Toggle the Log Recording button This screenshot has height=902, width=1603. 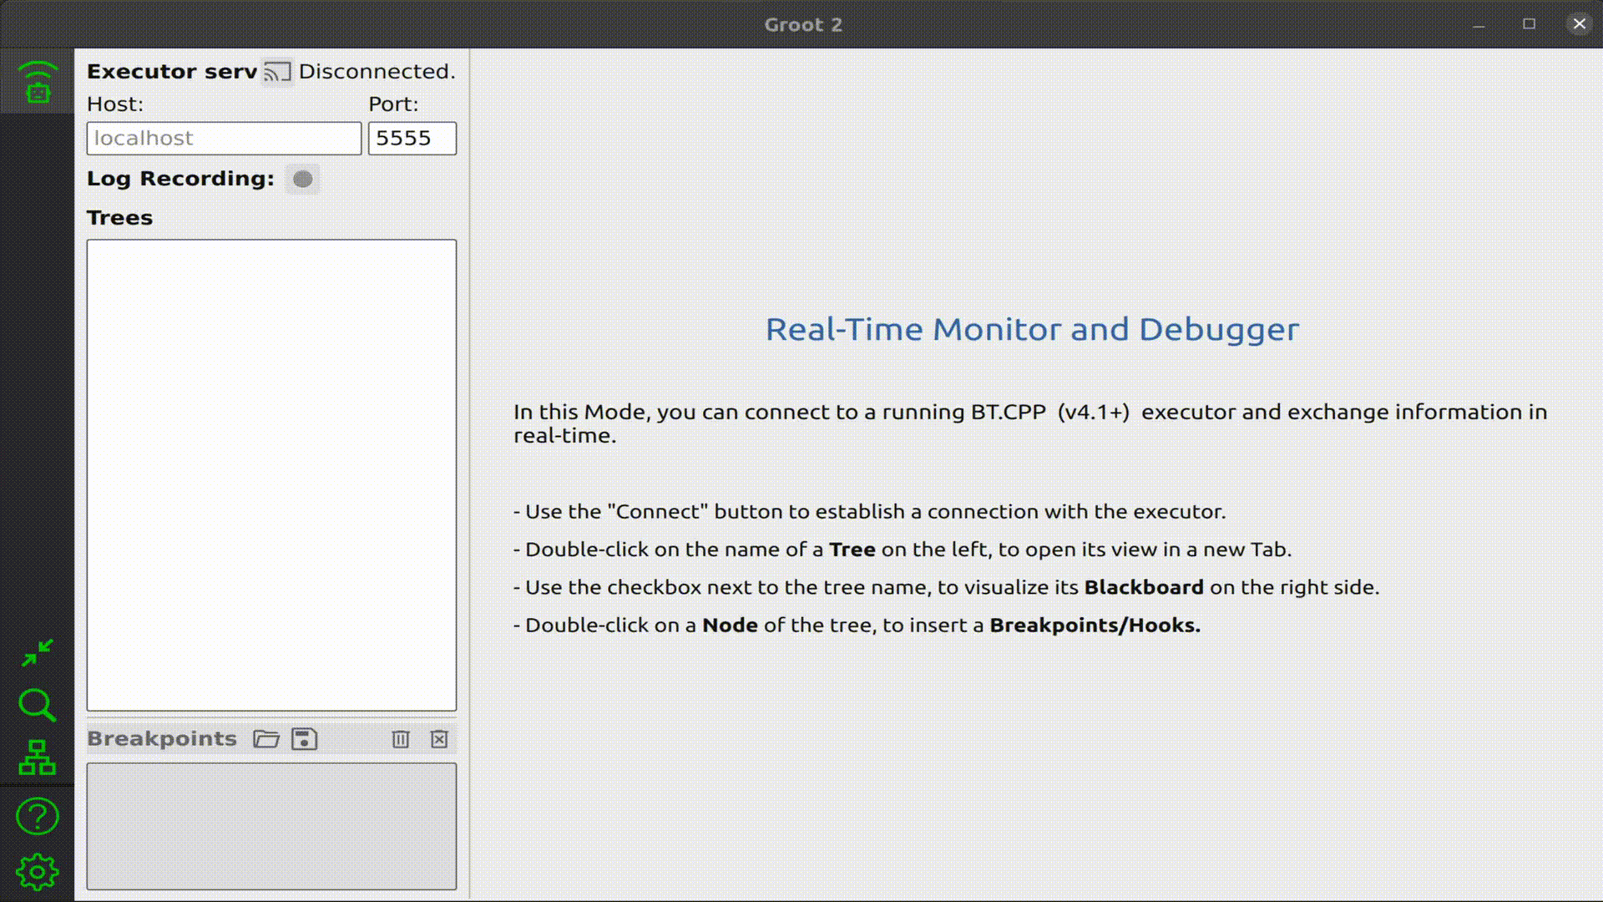(302, 179)
